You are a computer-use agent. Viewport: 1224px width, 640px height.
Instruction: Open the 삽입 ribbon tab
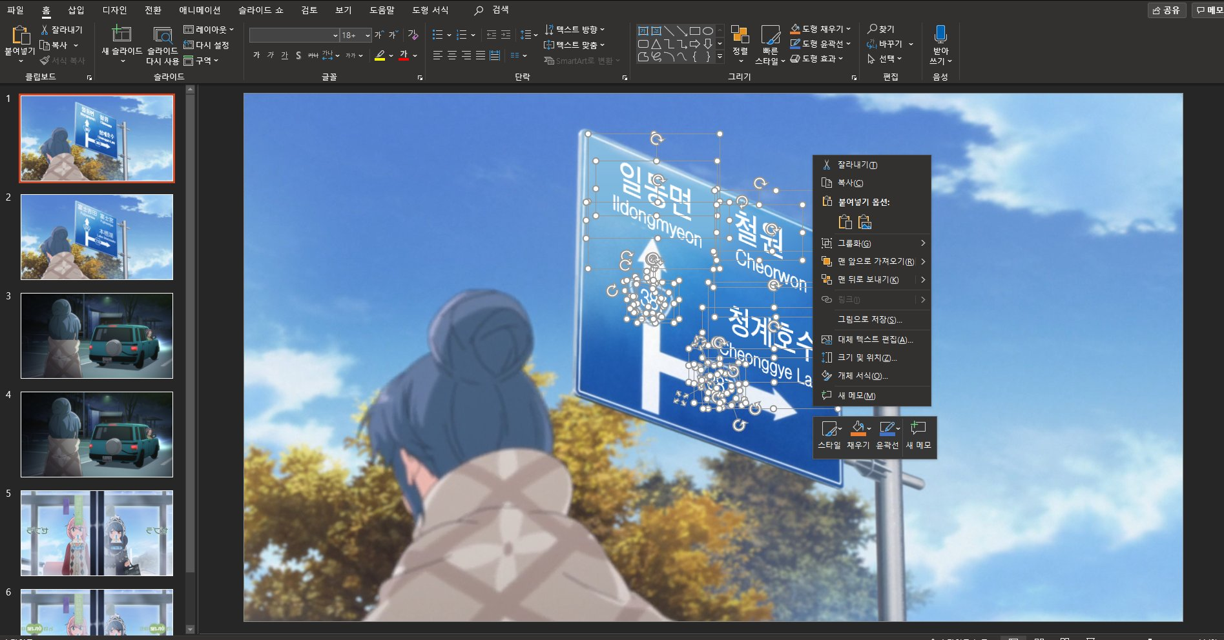[x=76, y=10]
